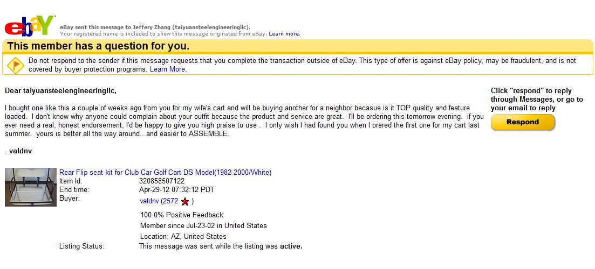595x269 pixels.
Task: Click the item ID number 320858507122
Action: (x=162, y=181)
